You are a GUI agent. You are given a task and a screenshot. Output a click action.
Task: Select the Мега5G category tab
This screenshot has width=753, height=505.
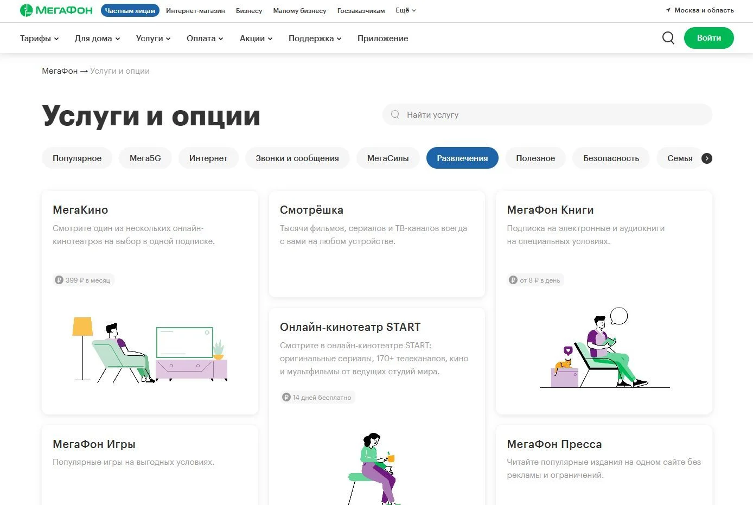tap(145, 158)
